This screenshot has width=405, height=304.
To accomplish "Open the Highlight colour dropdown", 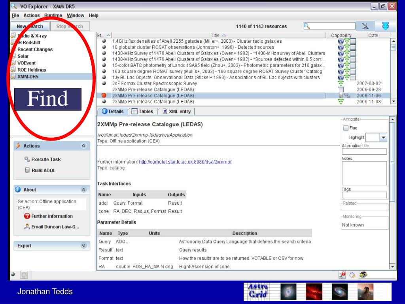I will [384, 137].
